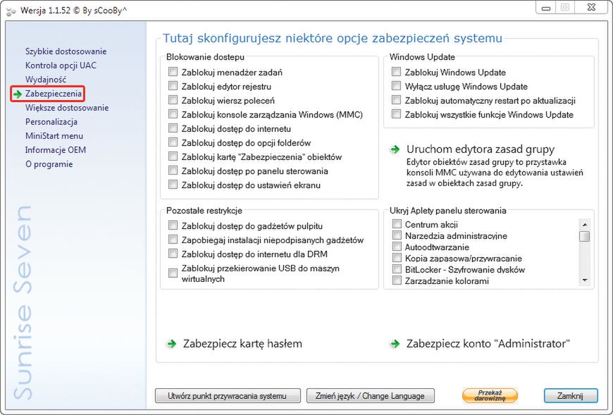
Task: Toggle "Centrum akcji" in applets list
Action: 397,224
